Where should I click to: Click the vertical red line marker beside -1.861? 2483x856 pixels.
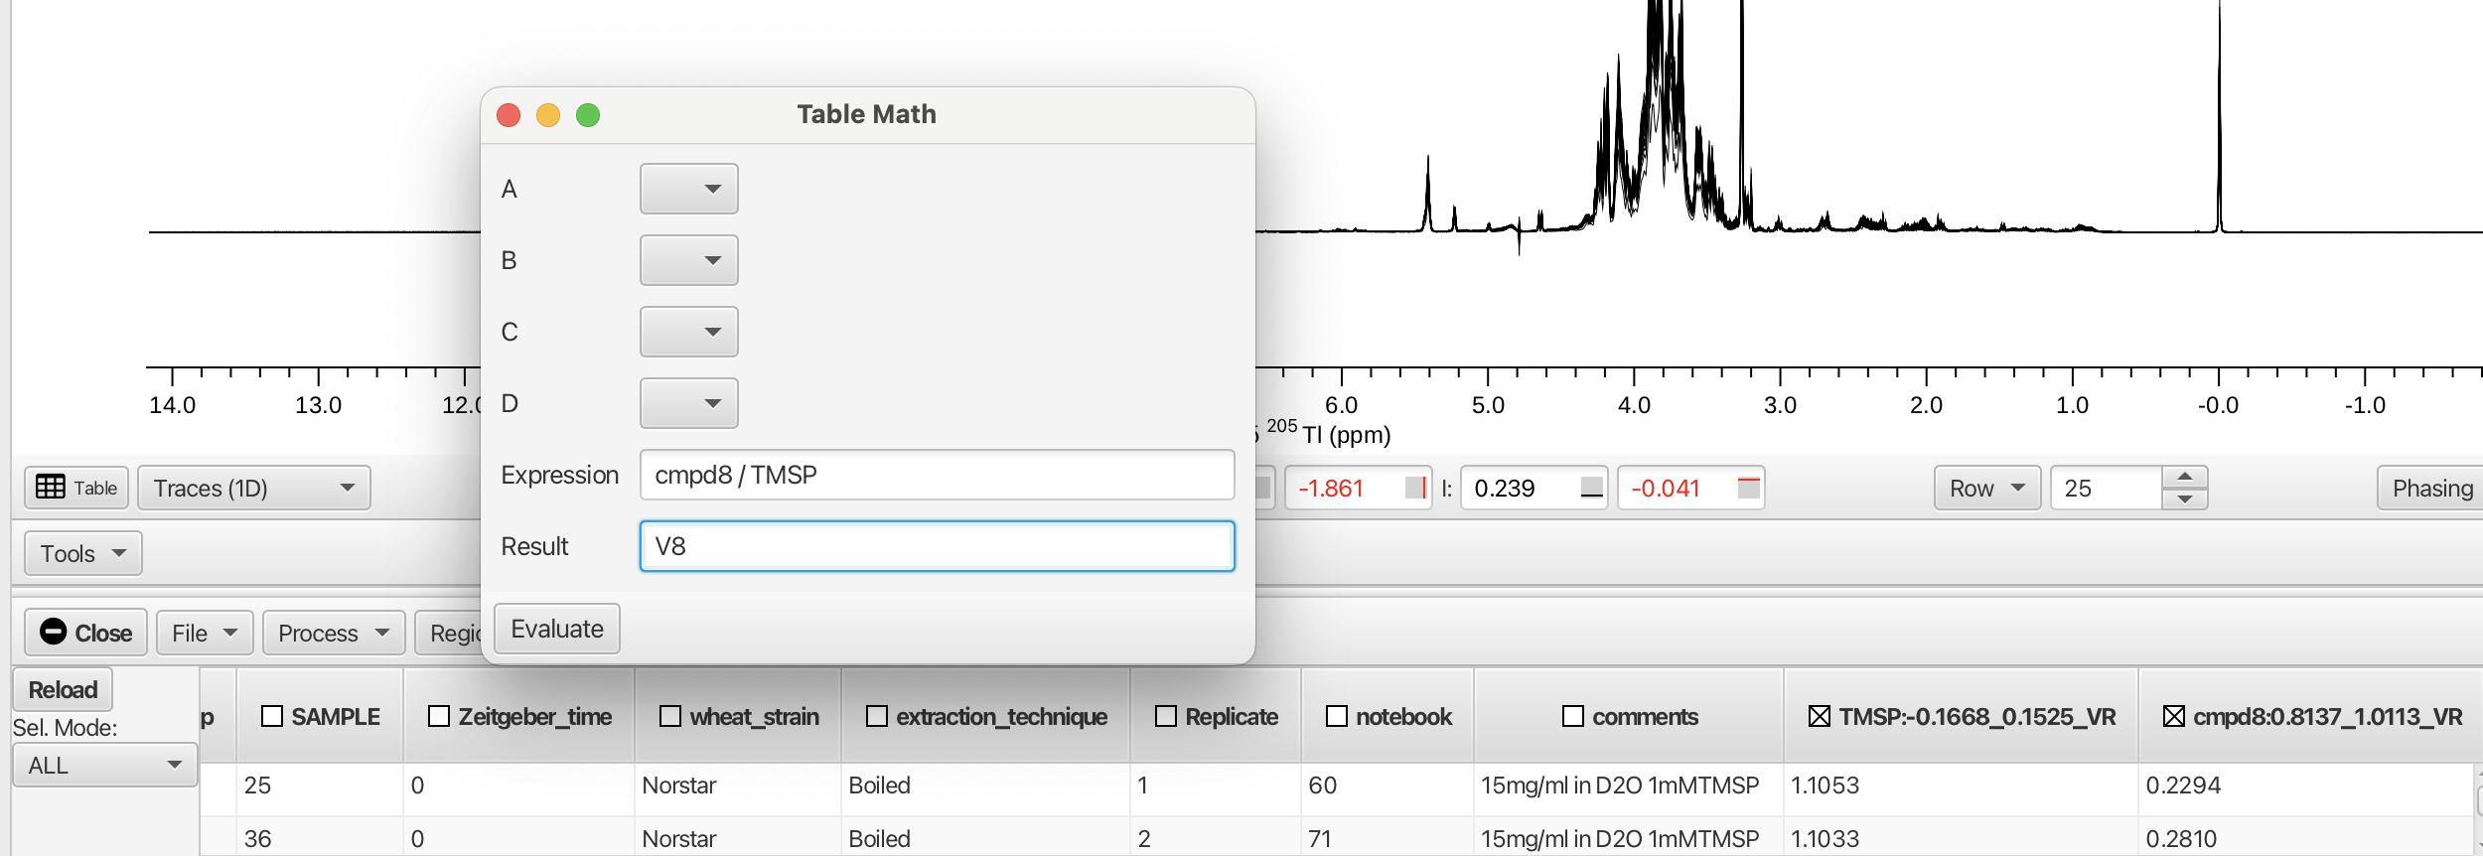coord(1417,488)
